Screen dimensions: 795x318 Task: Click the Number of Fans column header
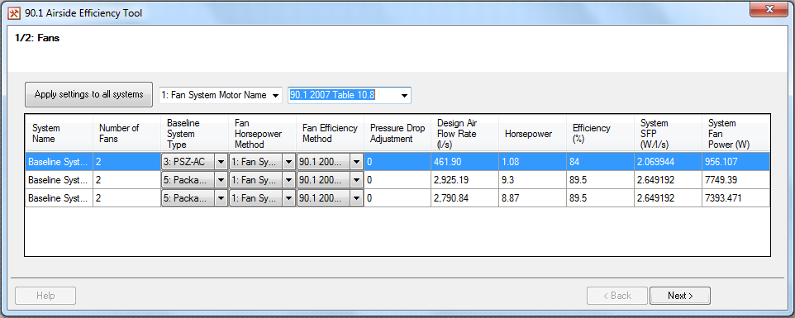(126, 134)
